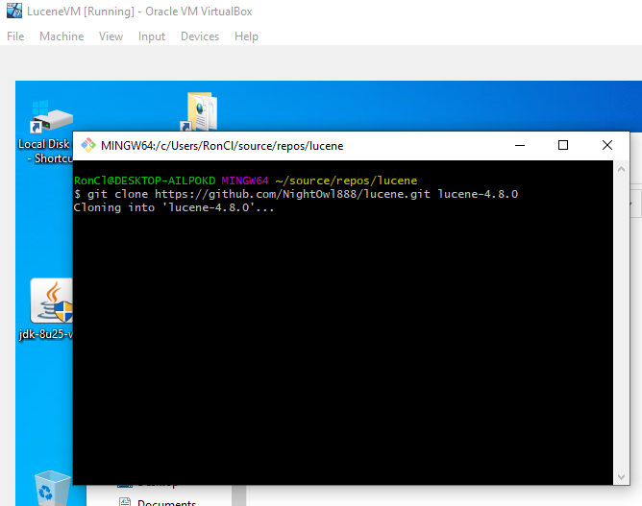Select the folder icon behind the terminal
The width and height of the screenshot is (642, 506).
tap(200, 110)
